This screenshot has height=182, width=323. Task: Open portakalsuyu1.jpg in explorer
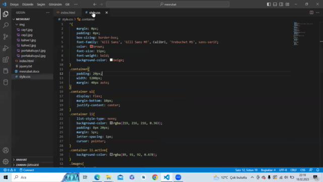point(33,51)
